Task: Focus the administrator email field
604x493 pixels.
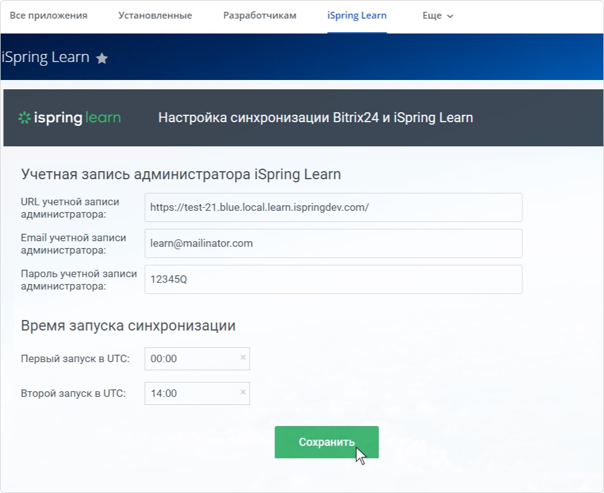Action: pos(333,243)
